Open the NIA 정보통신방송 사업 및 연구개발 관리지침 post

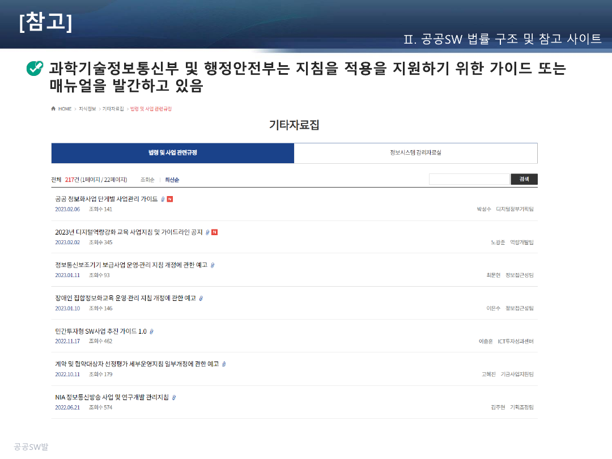pos(112,398)
